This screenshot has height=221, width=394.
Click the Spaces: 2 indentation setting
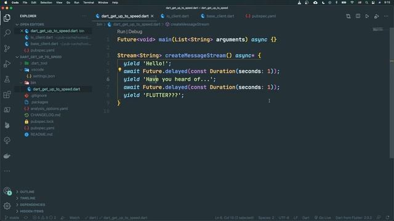click(x=266, y=218)
